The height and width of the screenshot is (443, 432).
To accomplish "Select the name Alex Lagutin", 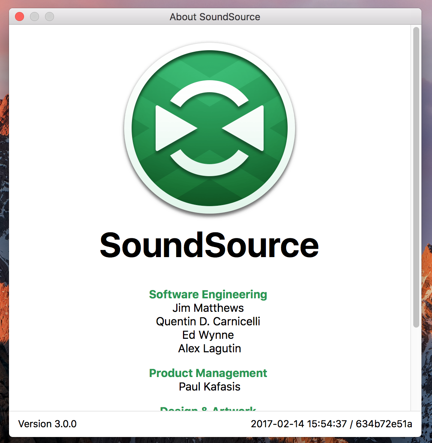I will 210,349.
